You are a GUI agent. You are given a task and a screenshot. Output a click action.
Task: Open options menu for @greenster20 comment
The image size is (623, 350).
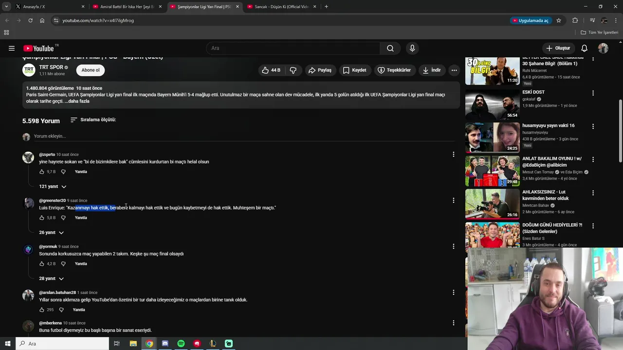point(453,200)
